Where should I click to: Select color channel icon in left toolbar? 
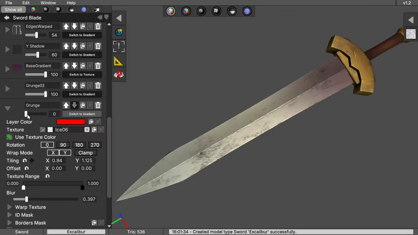pyautogui.click(x=33, y=10)
